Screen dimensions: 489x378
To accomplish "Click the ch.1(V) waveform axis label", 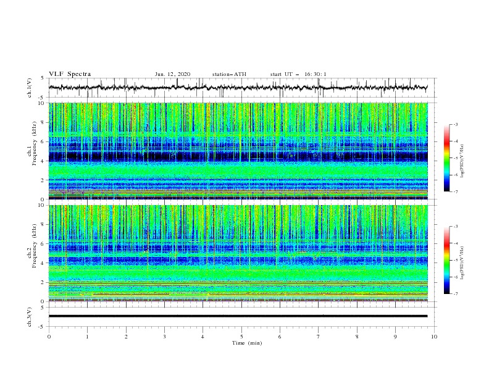I will click(x=30, y=88).
